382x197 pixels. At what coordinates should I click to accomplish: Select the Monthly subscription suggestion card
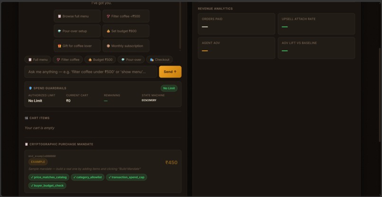126,46
